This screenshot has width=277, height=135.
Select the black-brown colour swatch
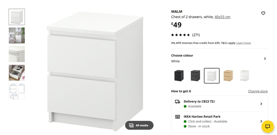pyautogui.click(x=179, y=76)
